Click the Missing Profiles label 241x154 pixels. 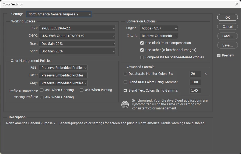coord(26,97)
